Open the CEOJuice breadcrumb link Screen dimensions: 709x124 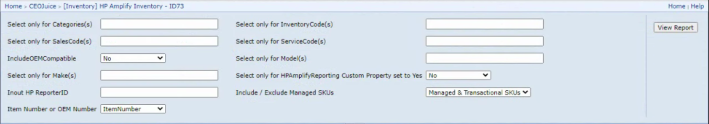(42, 6)
